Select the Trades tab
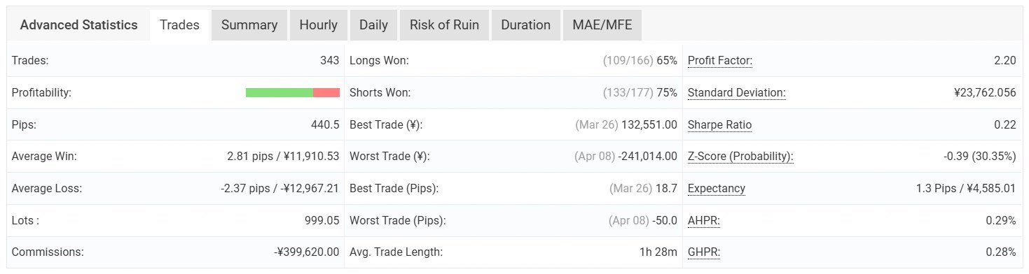Screen dimensions: 1029x274 click(x=179, y=25)
